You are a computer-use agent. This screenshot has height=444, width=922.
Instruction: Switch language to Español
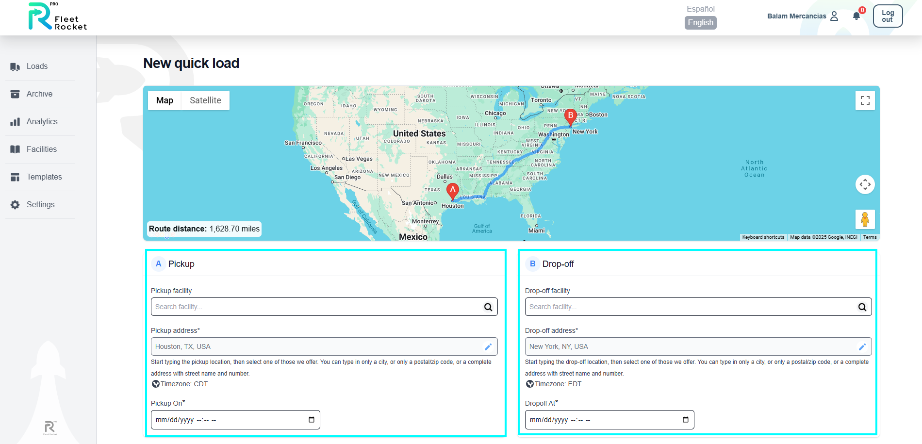coord(700,9)
